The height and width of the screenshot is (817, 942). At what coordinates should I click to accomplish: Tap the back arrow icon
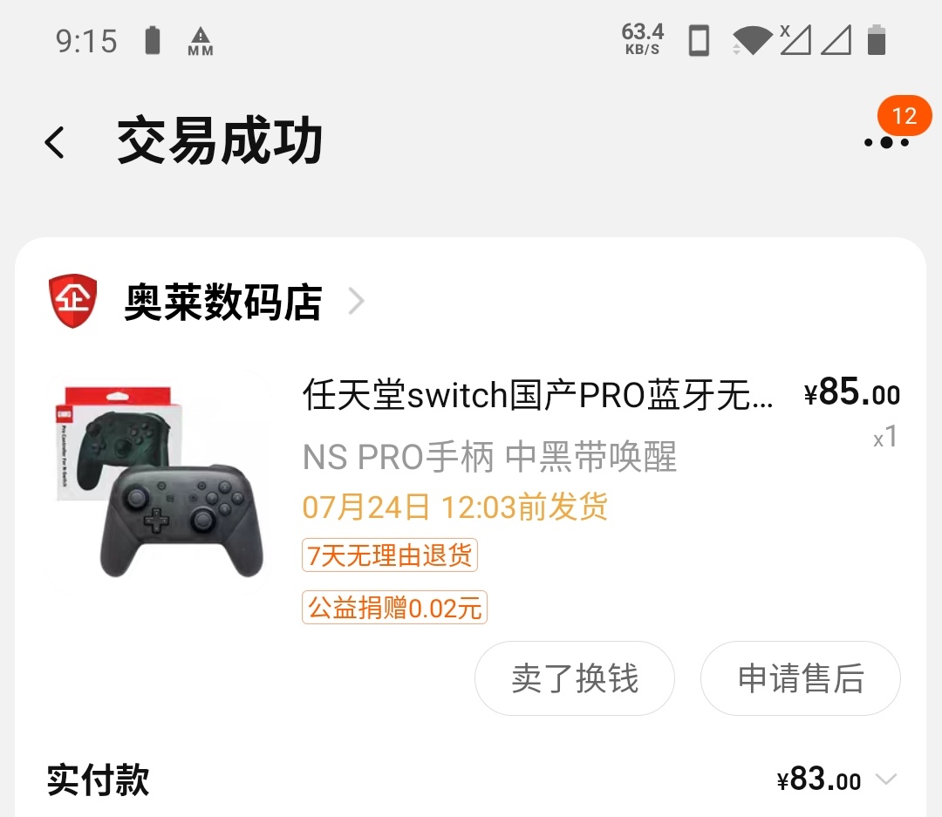55,142
